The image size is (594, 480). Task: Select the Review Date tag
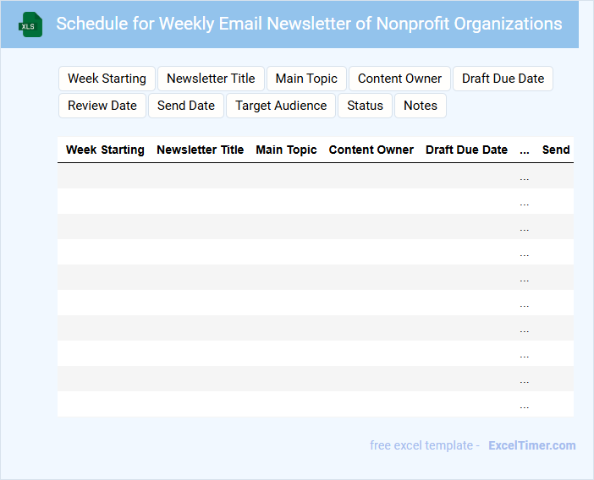[102, 106]
